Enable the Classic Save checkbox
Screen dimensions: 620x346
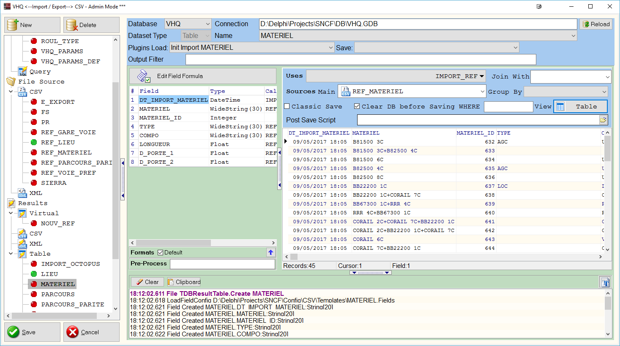287,107
